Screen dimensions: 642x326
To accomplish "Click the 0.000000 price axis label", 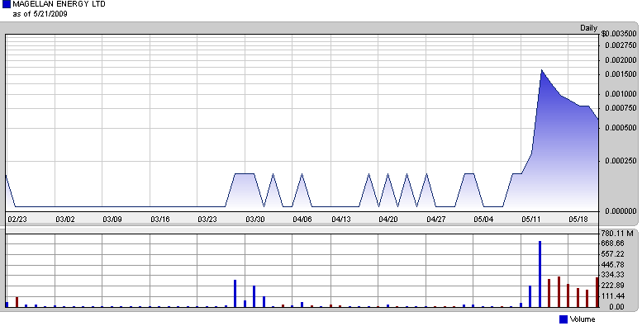I will click(x=621, y=211).
